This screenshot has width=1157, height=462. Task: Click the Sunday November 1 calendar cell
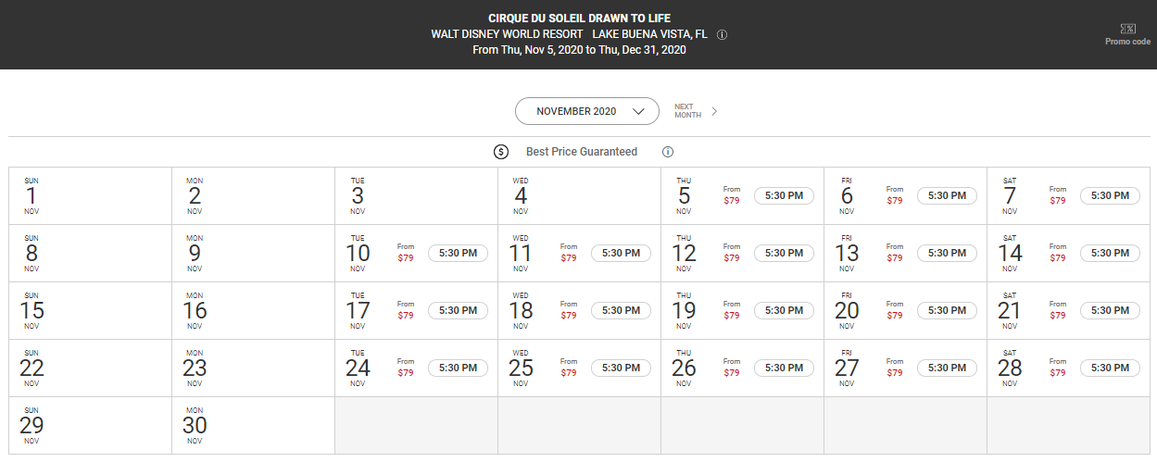tap(90, 195)
